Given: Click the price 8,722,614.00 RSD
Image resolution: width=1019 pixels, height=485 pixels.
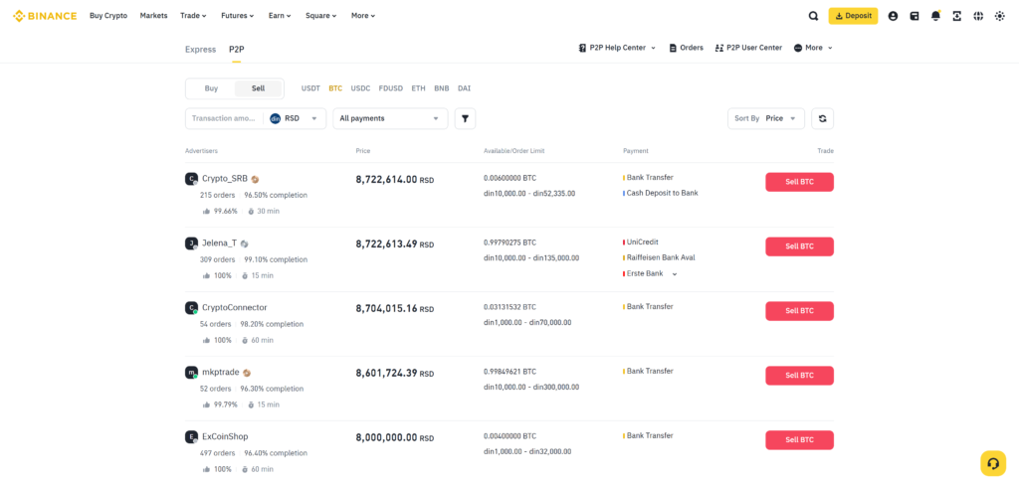Looking at the screenshot, I should point(394,180).
